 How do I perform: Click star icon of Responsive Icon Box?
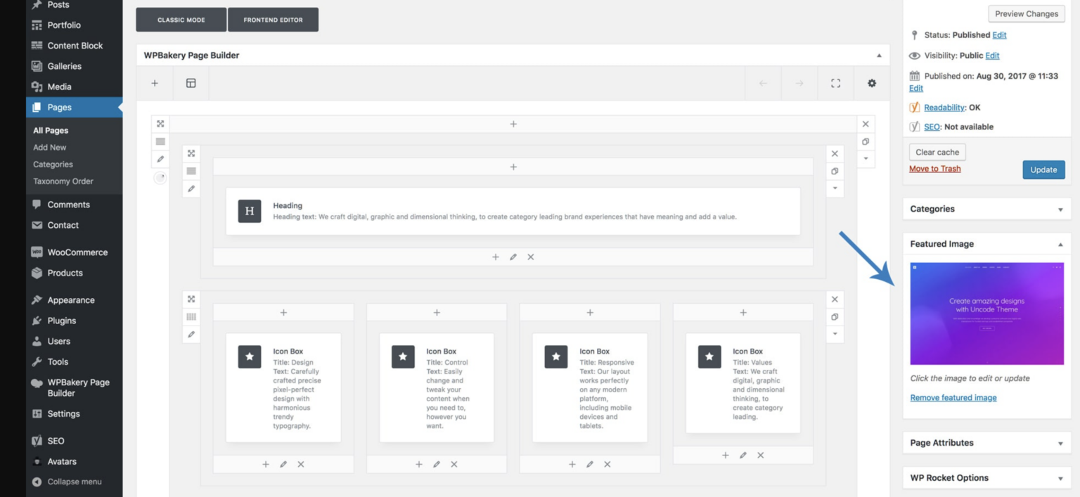(556, 356)
